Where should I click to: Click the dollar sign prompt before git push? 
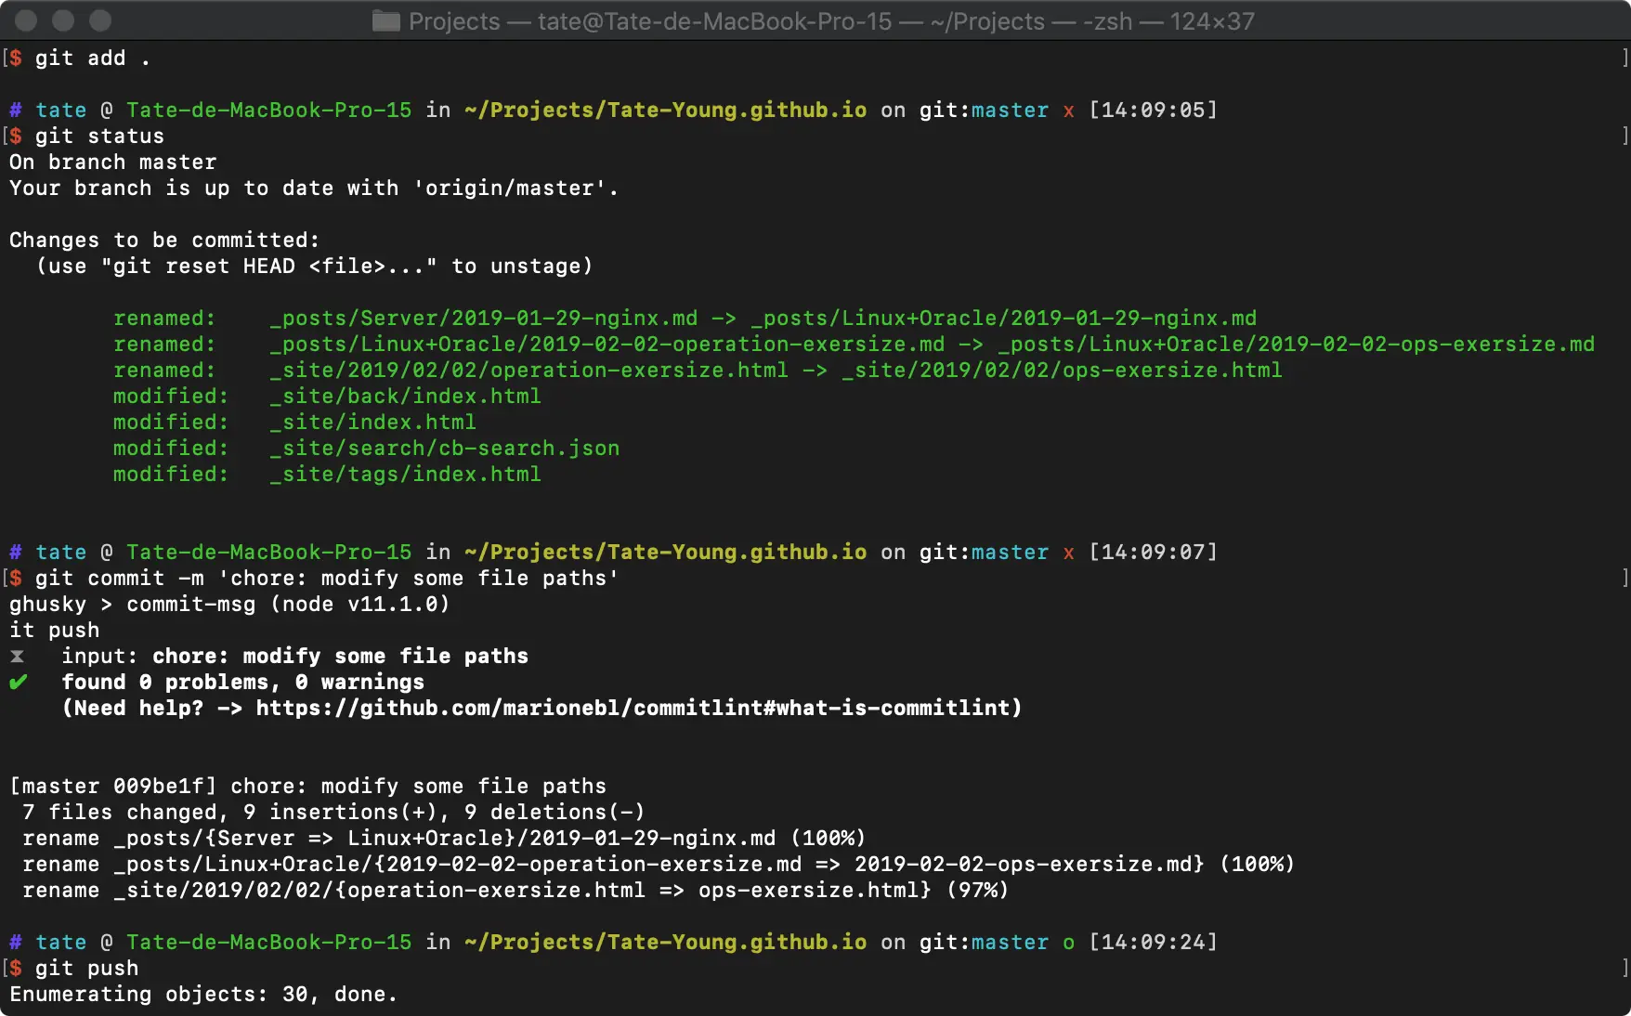[16, 968]
